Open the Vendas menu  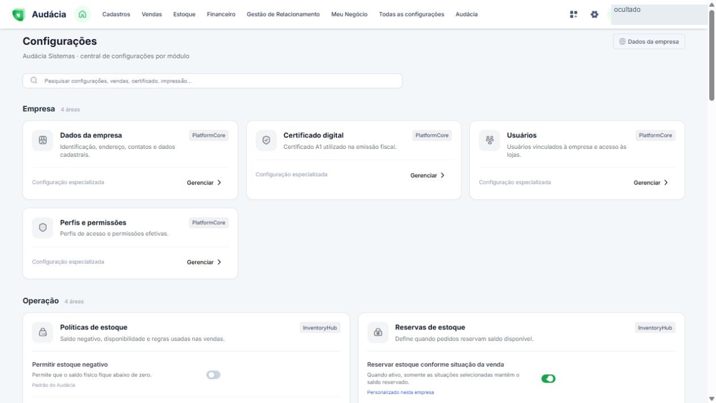point(152,14)
